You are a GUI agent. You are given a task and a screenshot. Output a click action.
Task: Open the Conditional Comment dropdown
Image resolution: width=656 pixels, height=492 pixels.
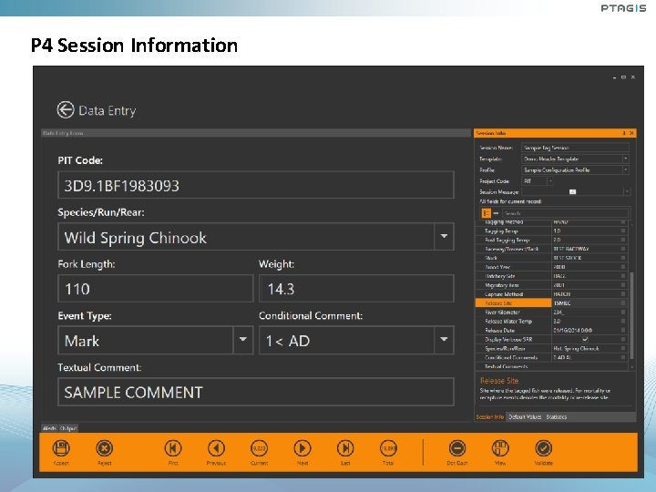(x=444, y=340)
